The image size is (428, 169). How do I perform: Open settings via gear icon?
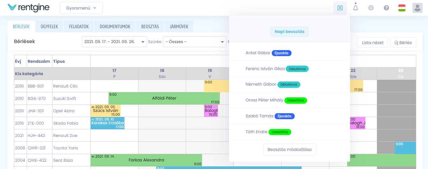[x=371, y=8]
